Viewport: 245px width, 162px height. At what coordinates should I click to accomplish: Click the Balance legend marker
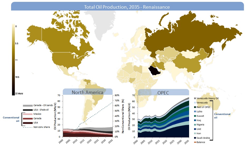point(195,142)
